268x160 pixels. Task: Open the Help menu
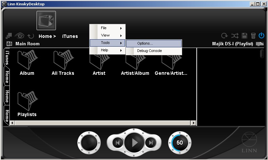pyautogui.click(x=107, y=50)
